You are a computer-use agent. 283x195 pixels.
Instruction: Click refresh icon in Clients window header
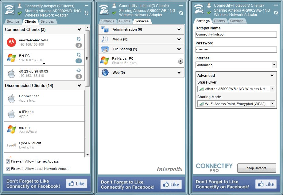pyautogui.click(x=87, y=13)
